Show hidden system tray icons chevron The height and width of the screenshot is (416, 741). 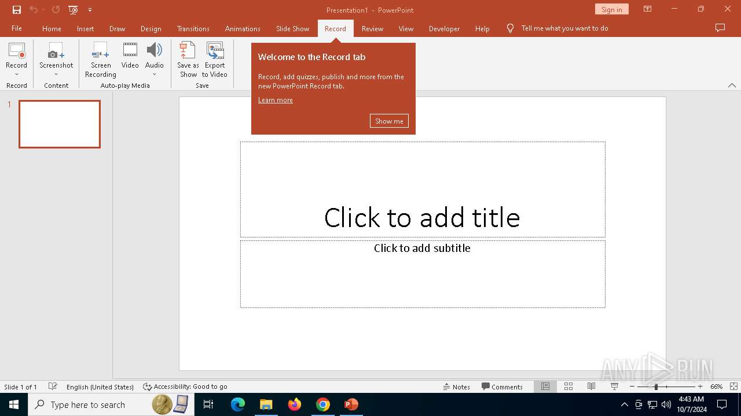click(x=624, y=404)
